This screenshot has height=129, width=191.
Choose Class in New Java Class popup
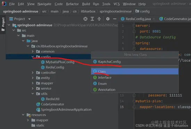pos(135,71)
